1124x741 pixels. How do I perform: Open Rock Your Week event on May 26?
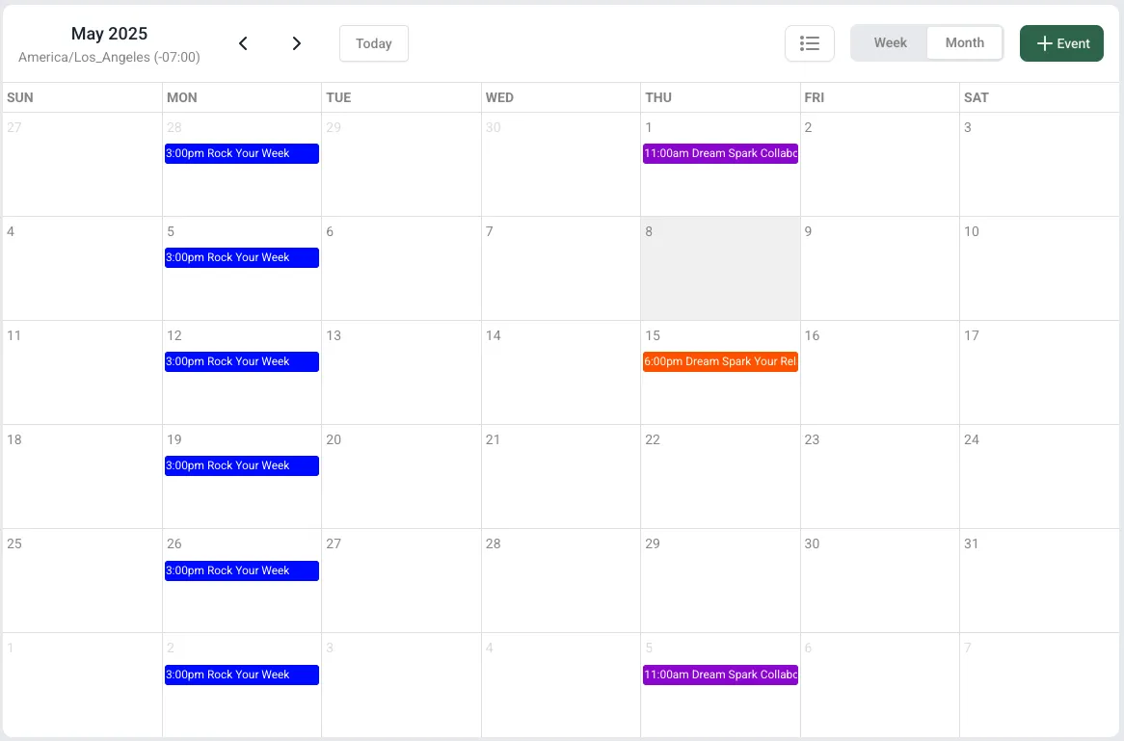[242, 570]
